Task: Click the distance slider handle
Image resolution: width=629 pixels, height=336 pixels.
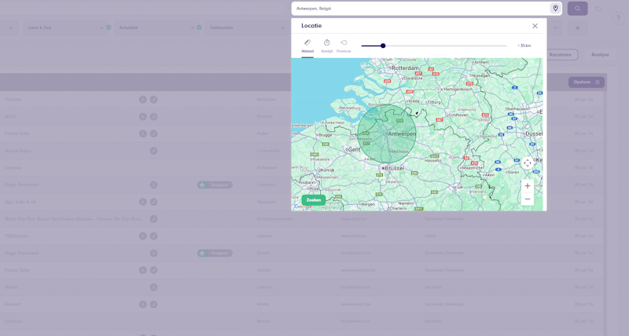Action: pos(383,46)
